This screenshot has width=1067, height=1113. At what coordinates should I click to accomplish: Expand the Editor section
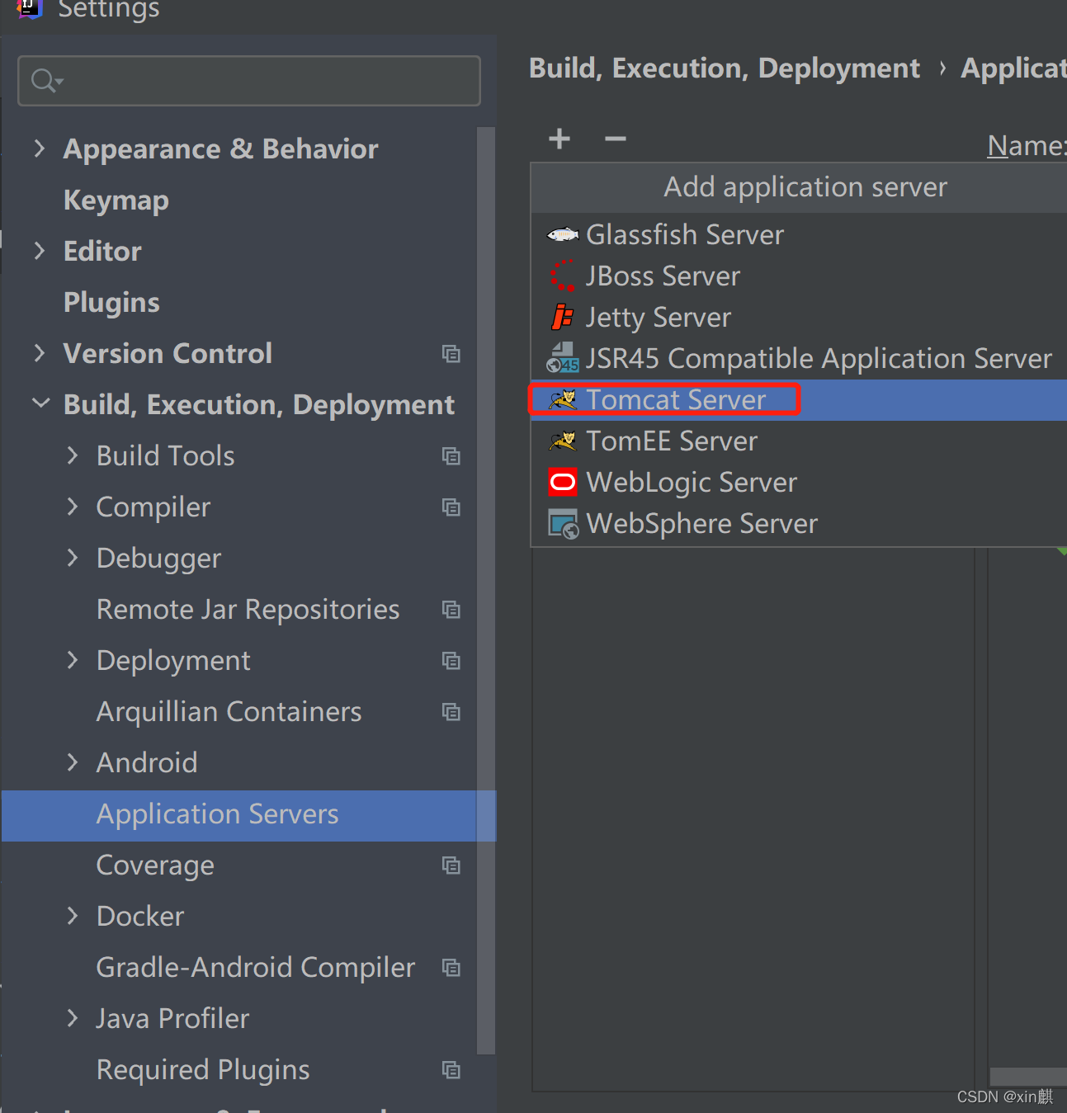click(39, 251)
